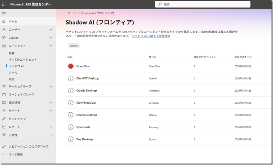273x165 pixels.
Task: Open the シャドウ AI に関する詳細情報 link
Action: click(151, 36)
